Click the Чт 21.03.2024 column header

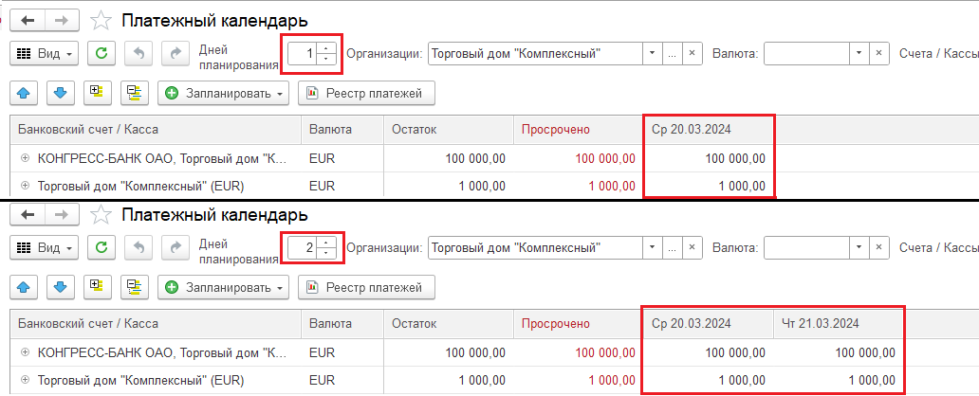coord(822,323)
